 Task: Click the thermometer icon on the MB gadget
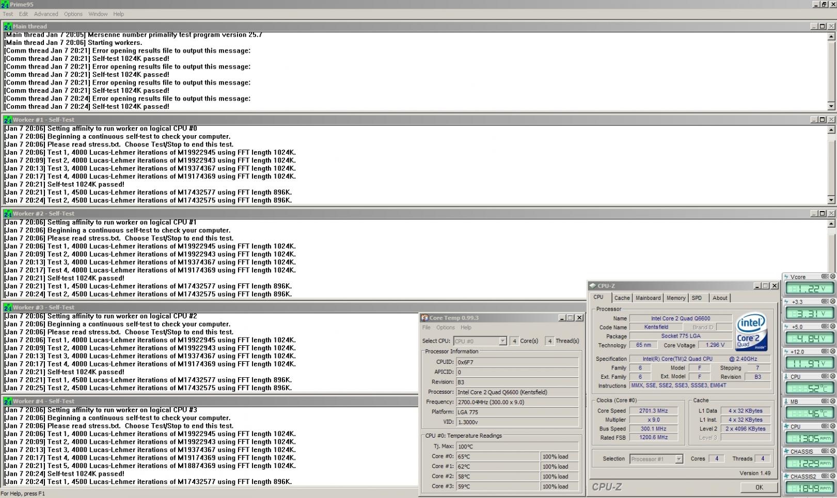pos(786,401)
